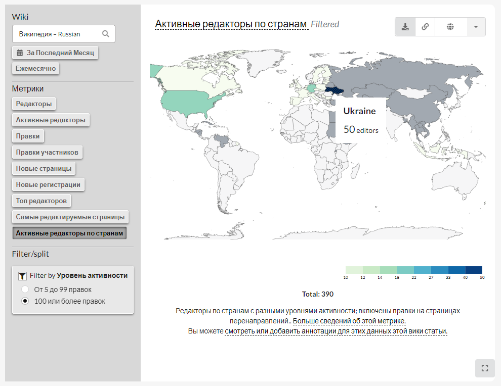Screen dimensions: 501x386
Task: Click the download data icon
Action: (x=405, y=27)
